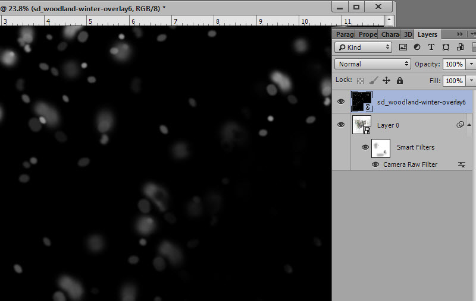The height and width of the screenshot is (301, 476).
Task: Hide sd_woodland-winter-overlay6 layer
Action: tap(341, 102)
